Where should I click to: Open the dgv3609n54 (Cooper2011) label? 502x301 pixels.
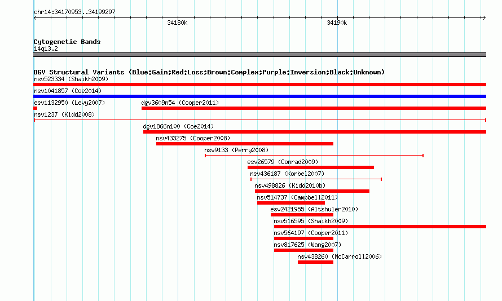180,103
